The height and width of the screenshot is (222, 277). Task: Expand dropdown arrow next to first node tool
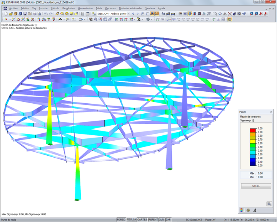(x=10, y=19)
